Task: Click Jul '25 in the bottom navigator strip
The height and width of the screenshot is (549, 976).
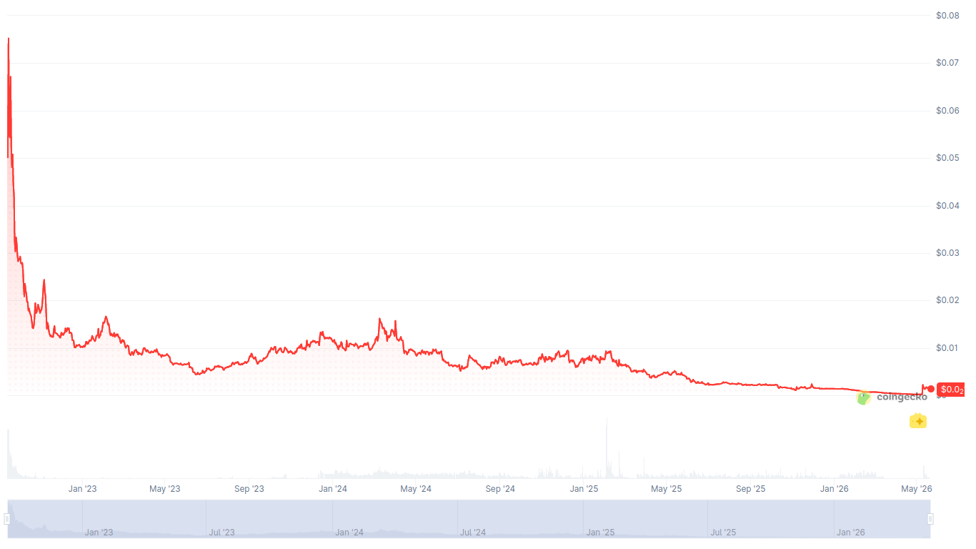Action: point(723,533)
